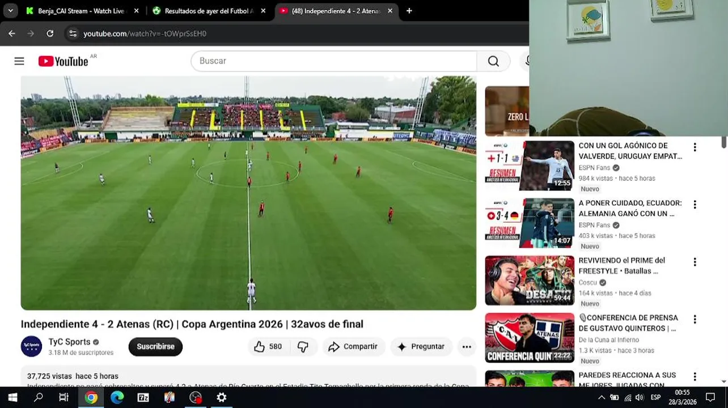Like the video with thumbs-up 580
This screenshot has width=728, height=408.
(268, 346)
